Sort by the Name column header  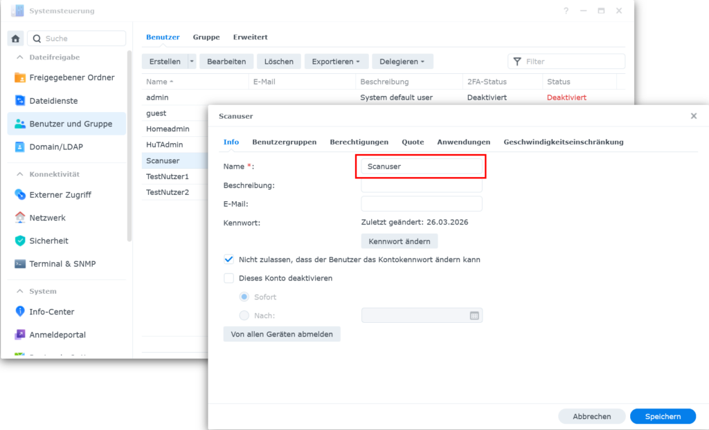click(195, 82)
